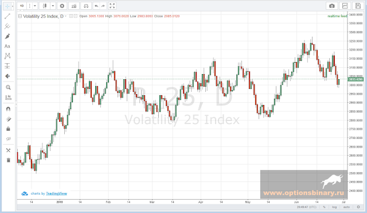Screen dimensions: 367x213
Task: Collapse the Volatility 25 Index legend
Action: coord(20,16)
